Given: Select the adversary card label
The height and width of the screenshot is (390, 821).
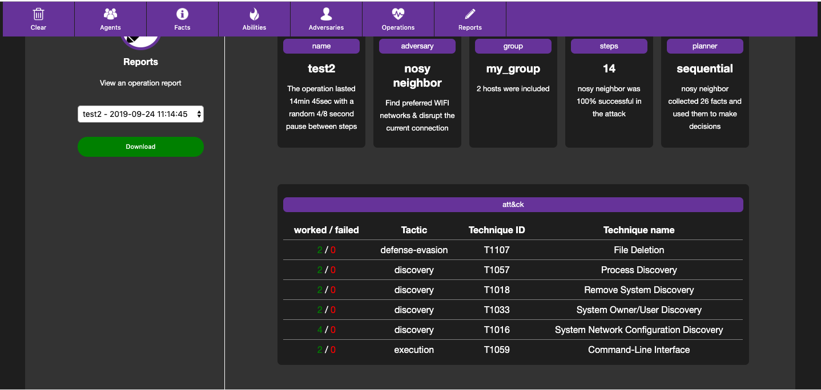Looking at the screenshot, I should pyautogui.click(x=417, y=46).
